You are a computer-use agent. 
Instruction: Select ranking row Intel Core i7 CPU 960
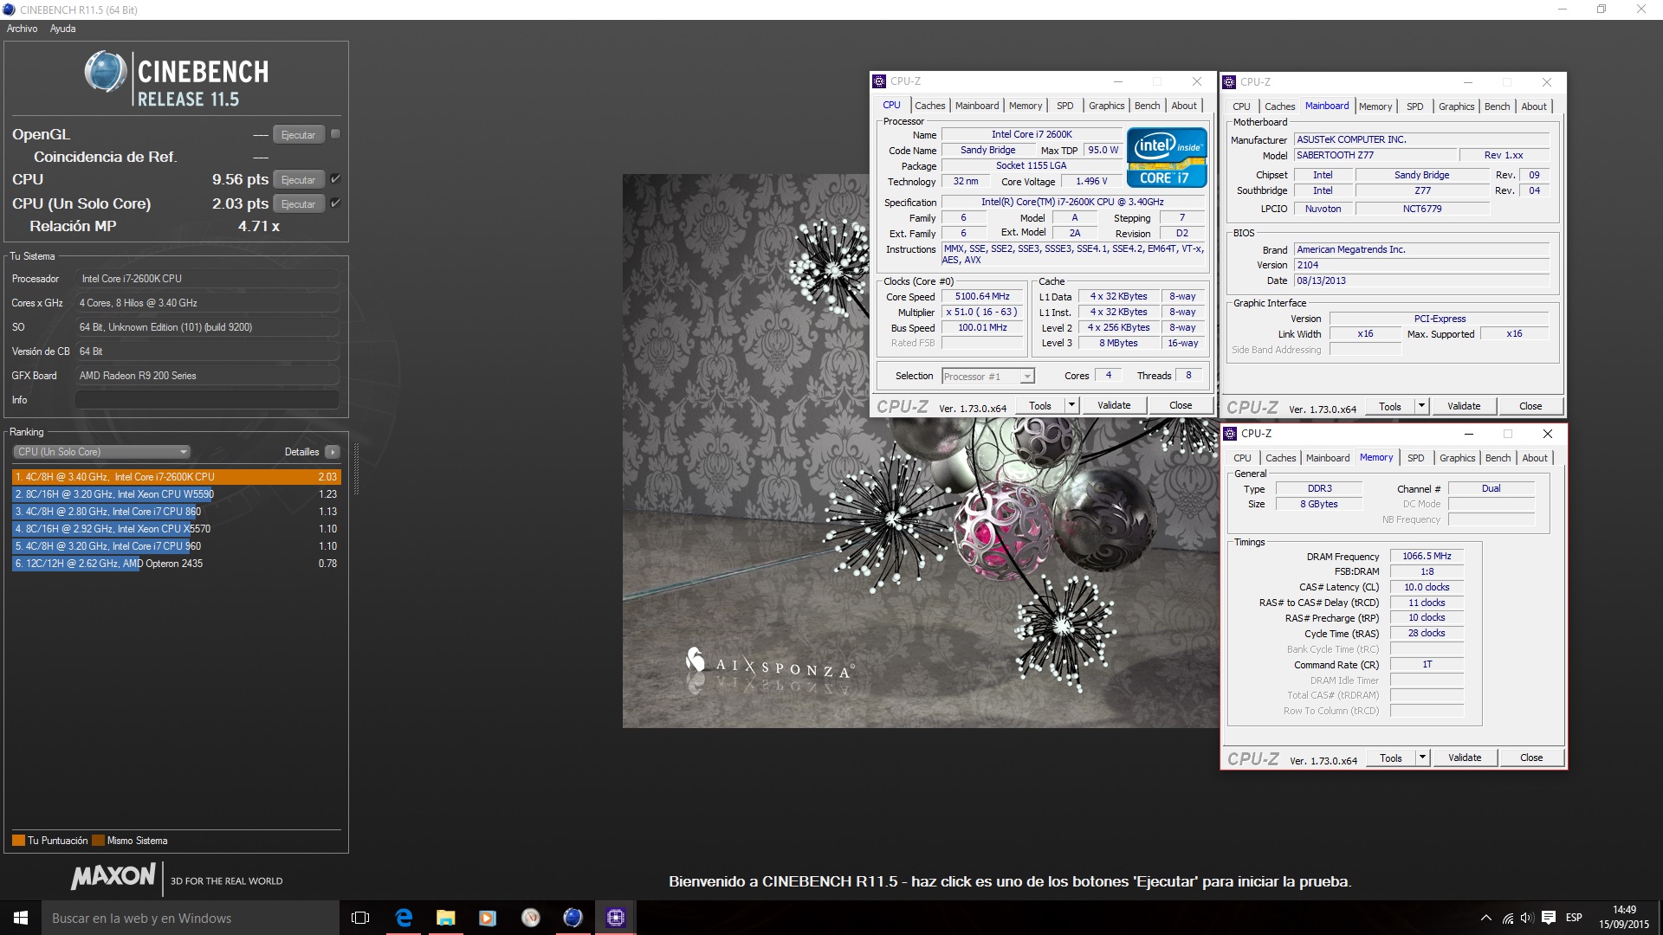point(176,546)
